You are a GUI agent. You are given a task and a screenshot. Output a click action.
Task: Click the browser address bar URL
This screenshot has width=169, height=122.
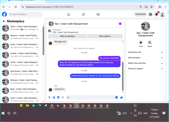50,7
